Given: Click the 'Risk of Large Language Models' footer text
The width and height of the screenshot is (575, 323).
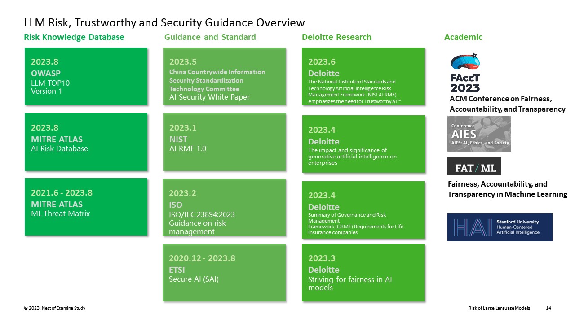Looking at the screenshot, I should [x=499, y=308].
